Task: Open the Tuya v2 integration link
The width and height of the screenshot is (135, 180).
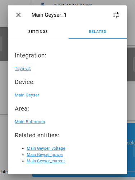Action: (x=23, y=68)
